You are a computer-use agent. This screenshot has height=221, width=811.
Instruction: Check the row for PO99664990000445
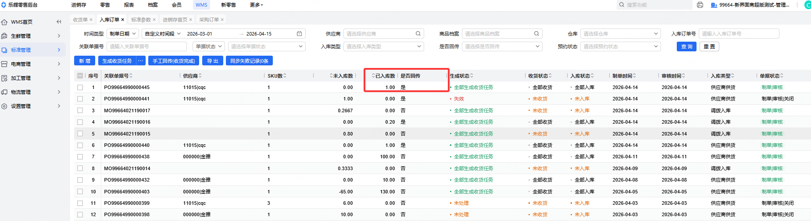click(80, 88)
